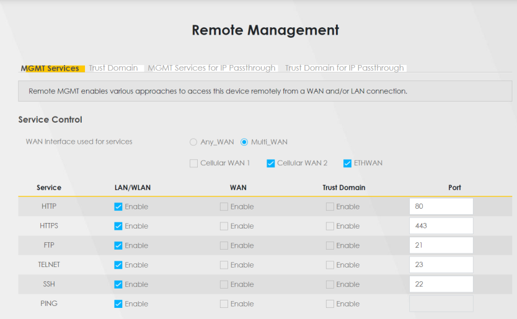This screenshot has width=517, height=319.
Task: Click the SSH port field showing 22
Action: point(441,284)
